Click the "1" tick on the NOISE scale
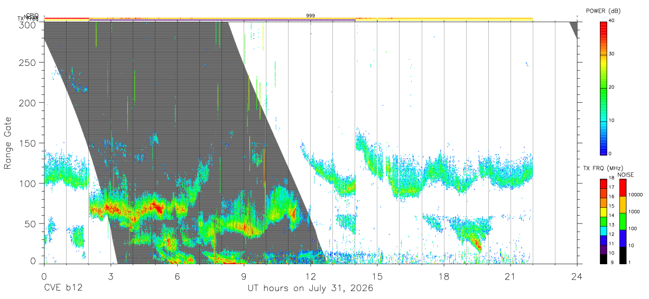The width and height of the screenshot is (649, 299). click(x=629, y=262)
